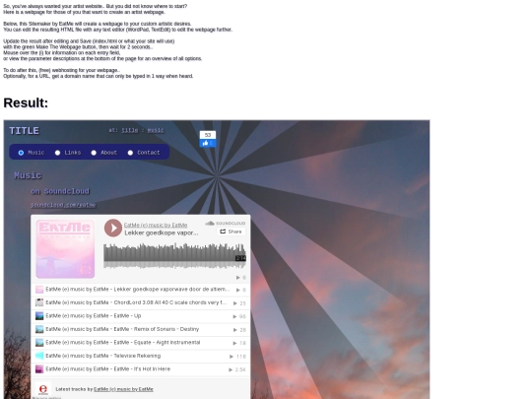Click the 2:14 duration label on waveform
The image size is (532, 399).
(x=240, y=258)
